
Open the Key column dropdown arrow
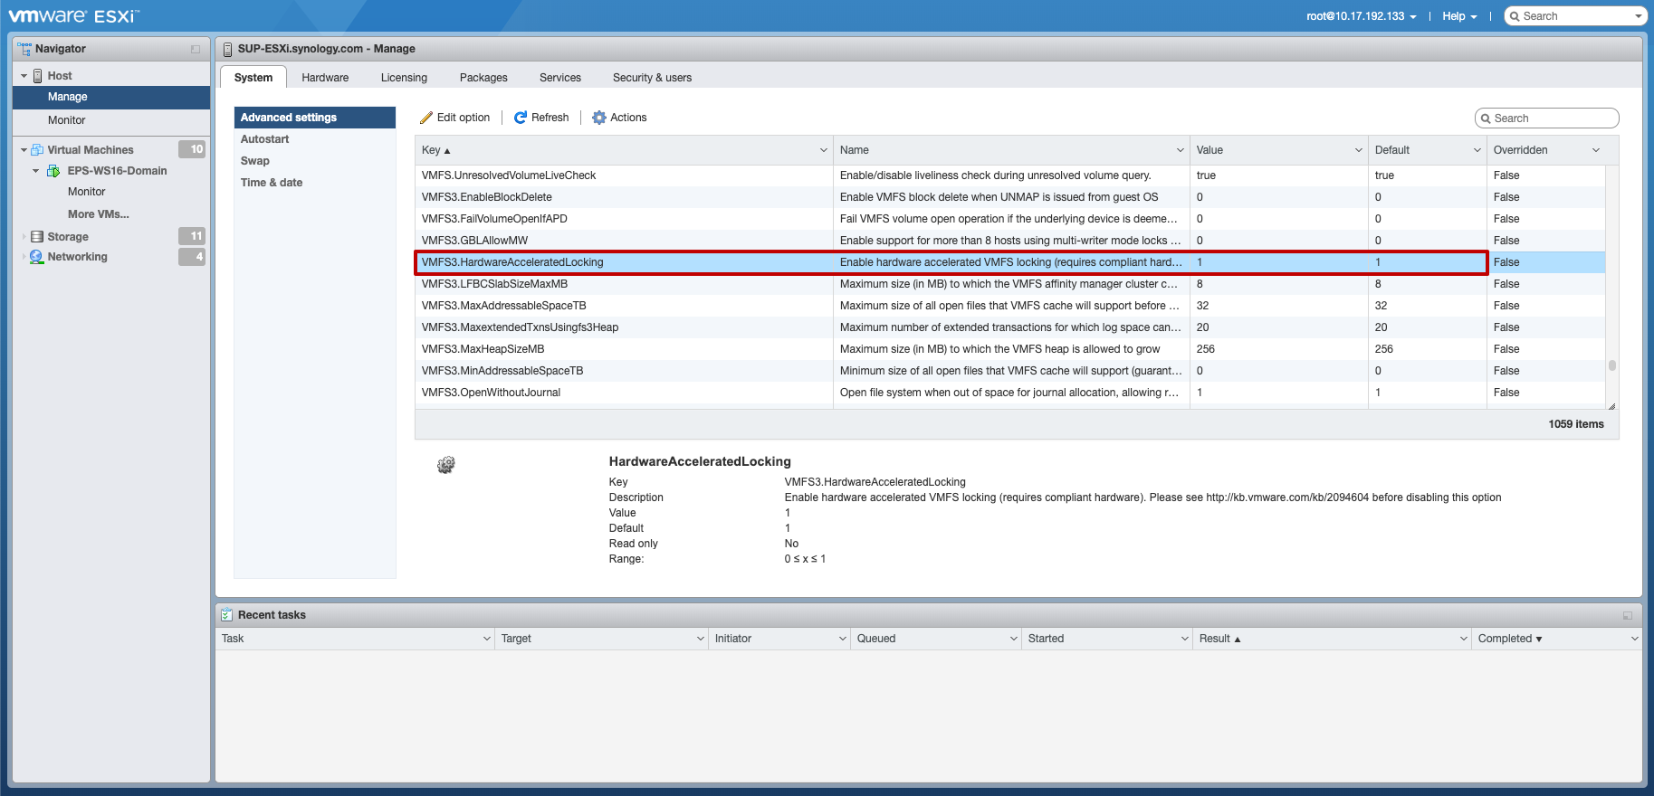pos(824,150)
